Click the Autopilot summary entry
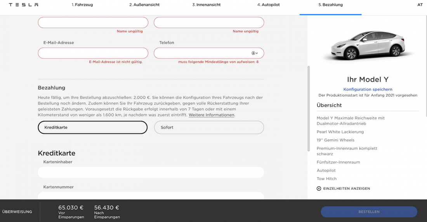This screenshot has width=427, height=222. (326, 170)
